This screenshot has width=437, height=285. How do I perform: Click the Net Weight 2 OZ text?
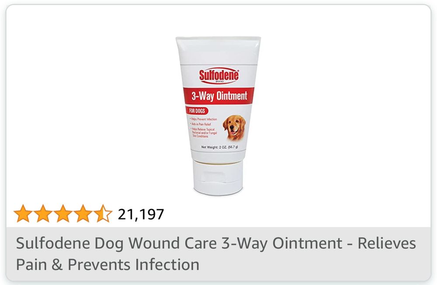pyautogui.click(x=219, y=147)
